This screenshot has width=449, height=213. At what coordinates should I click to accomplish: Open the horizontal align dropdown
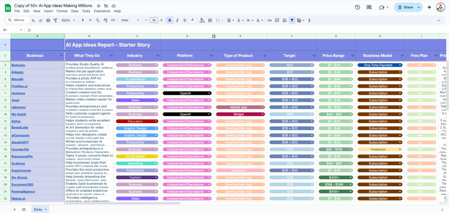coord(230,20)
